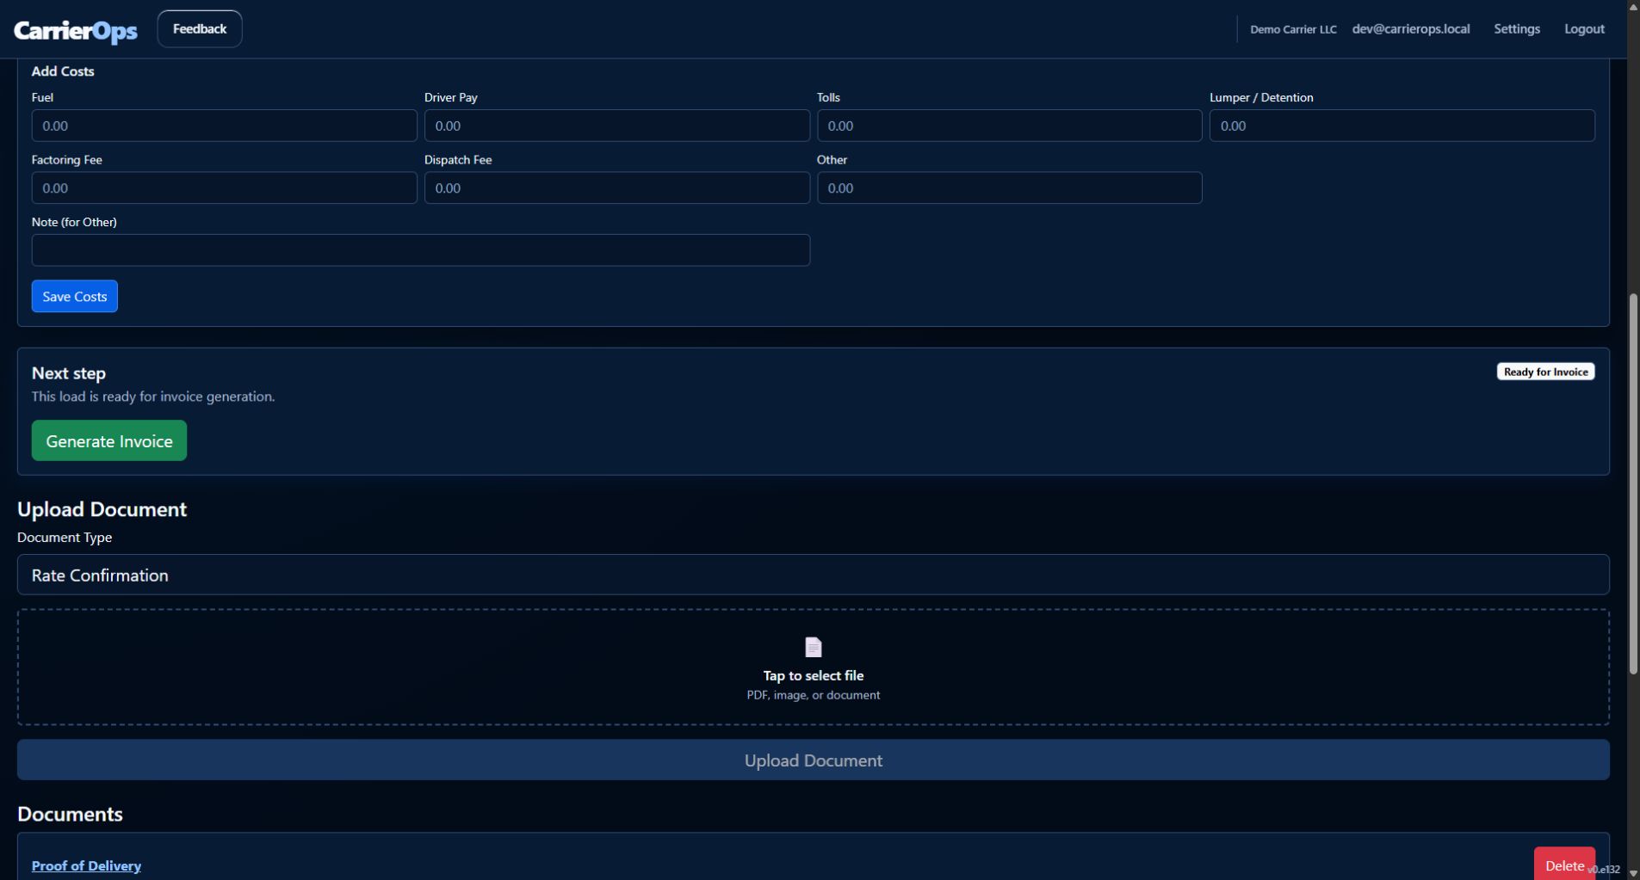Click the Add Costs heading
The image size is (1640, 880).
point(63,71)
